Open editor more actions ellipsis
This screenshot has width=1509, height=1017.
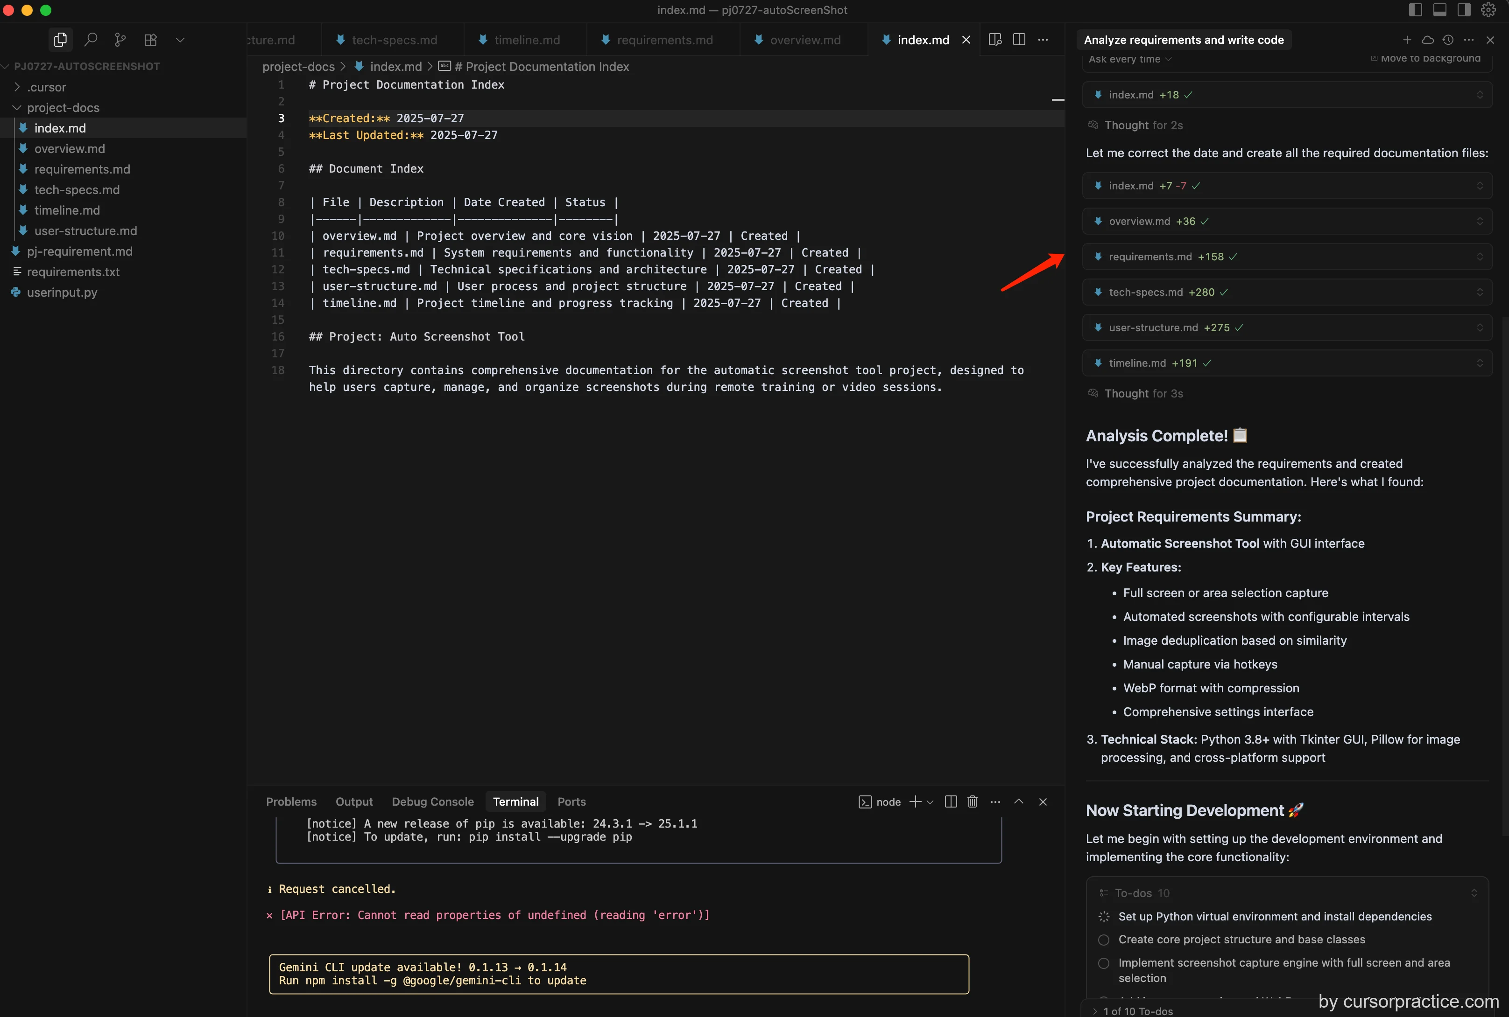(x=1043, y=40)
